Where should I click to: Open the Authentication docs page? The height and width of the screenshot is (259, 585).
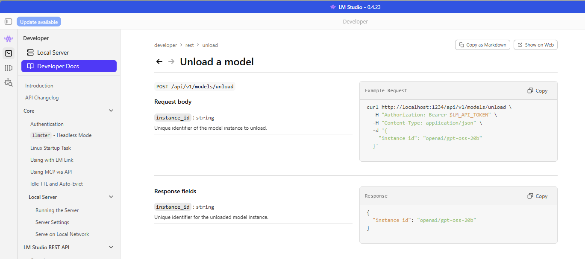(47, 124)
